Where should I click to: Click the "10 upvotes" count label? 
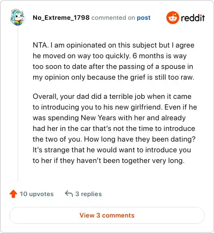click(x=36, y=194)
